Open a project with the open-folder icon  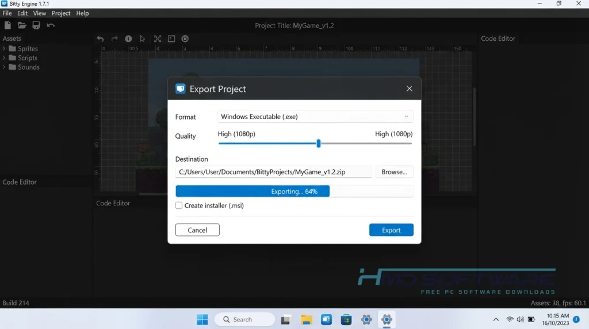point(22,25)
